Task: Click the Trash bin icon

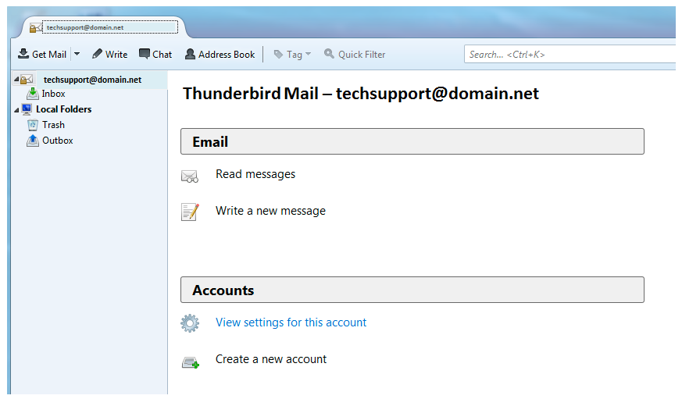Action: pyautogui.click(x=33, y=125)
